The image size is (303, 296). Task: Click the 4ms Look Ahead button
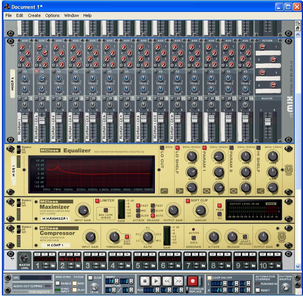pos(105,210)
